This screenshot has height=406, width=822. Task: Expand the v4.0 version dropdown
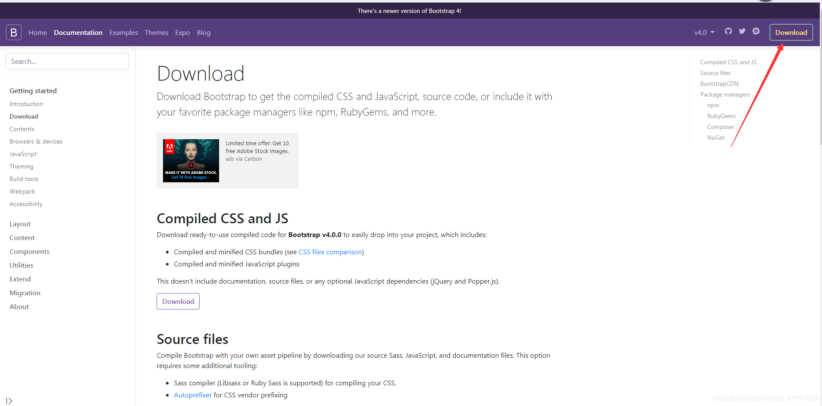click(704, 32)
